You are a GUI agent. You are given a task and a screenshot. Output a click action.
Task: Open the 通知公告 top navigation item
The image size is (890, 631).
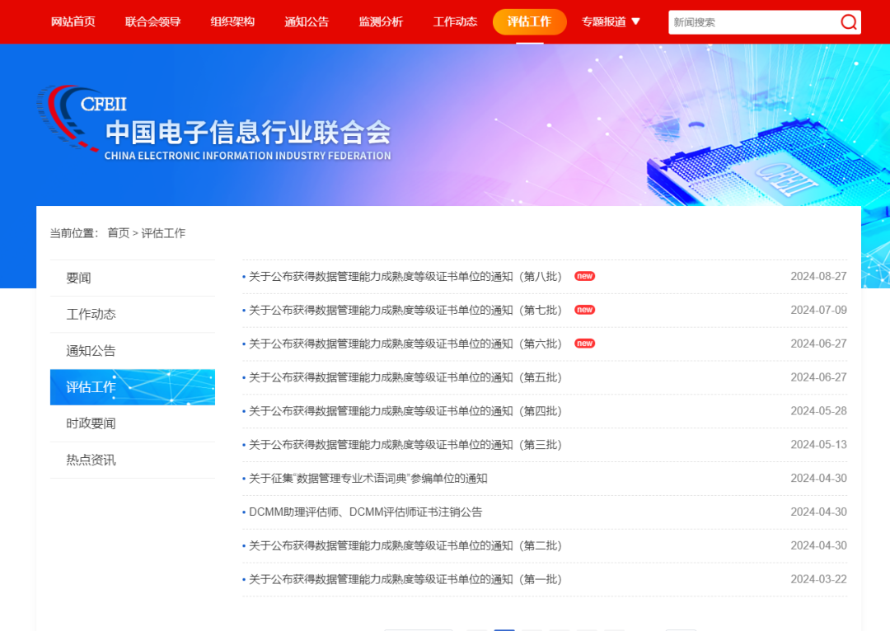pyautogui.click(x=307, y=22)
